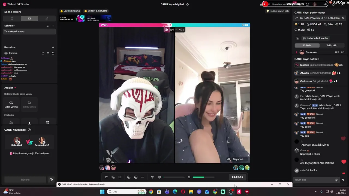Click the BakeMask match avatar
Screen dimensions: 349x196
coord(17,141)
